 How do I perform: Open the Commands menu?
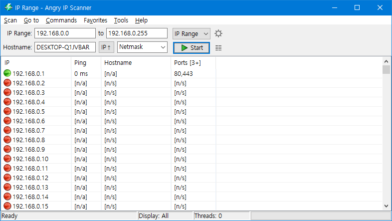pyautogui.click(x=61, y=20)
